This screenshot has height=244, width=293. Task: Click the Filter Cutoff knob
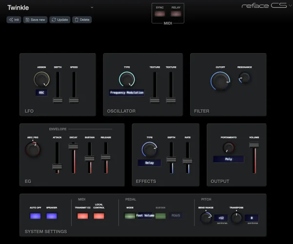[220, 81]
